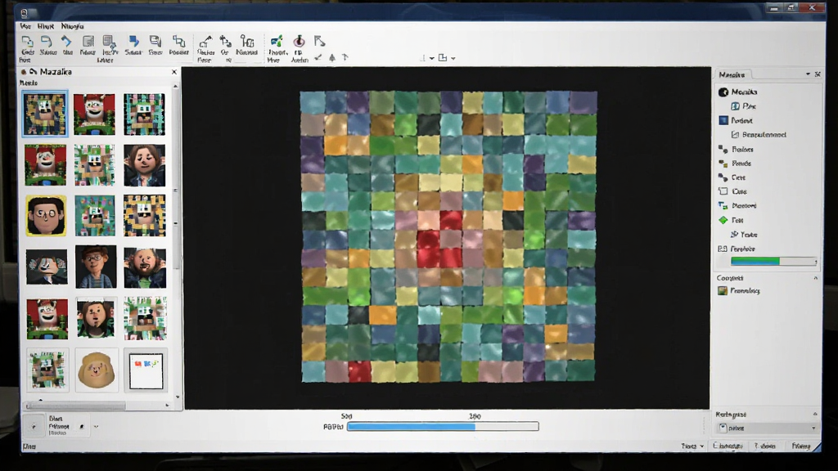The image size is (838, 471).
Task: Click the document-with-gear toolbar icon
Action: click(110, 42)
